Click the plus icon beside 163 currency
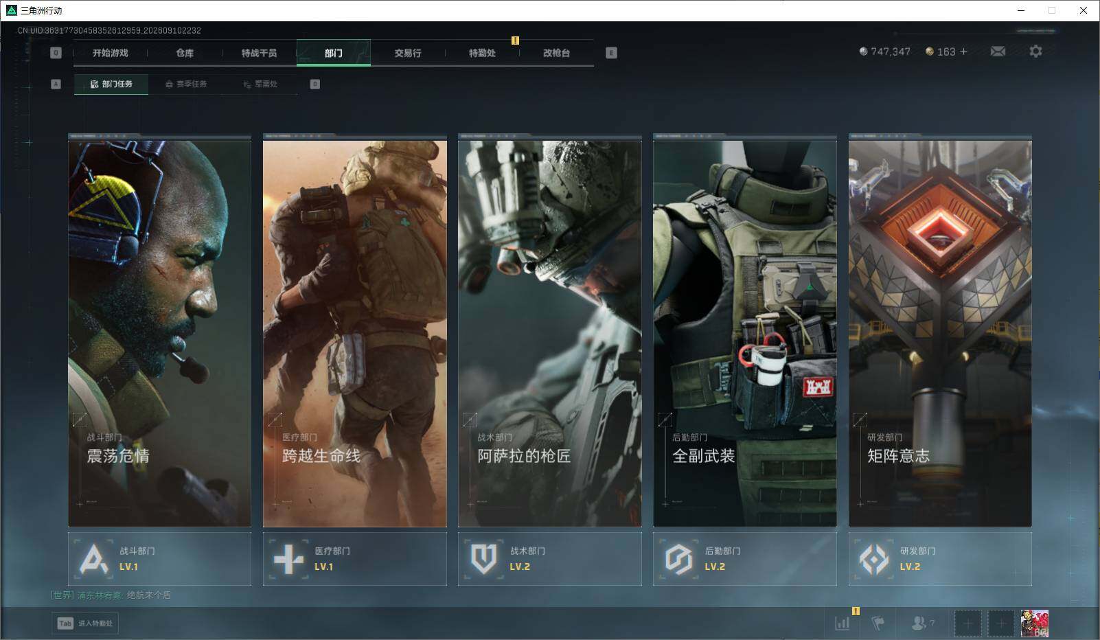The width and height of the screenshot is (1100, 640). point(963,52)
